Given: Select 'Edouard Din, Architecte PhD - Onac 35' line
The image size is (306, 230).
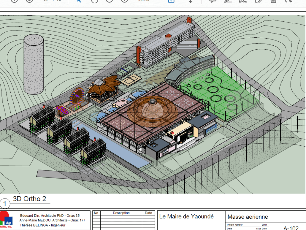Looking at the screenshot, I should [x=50, y=216].
